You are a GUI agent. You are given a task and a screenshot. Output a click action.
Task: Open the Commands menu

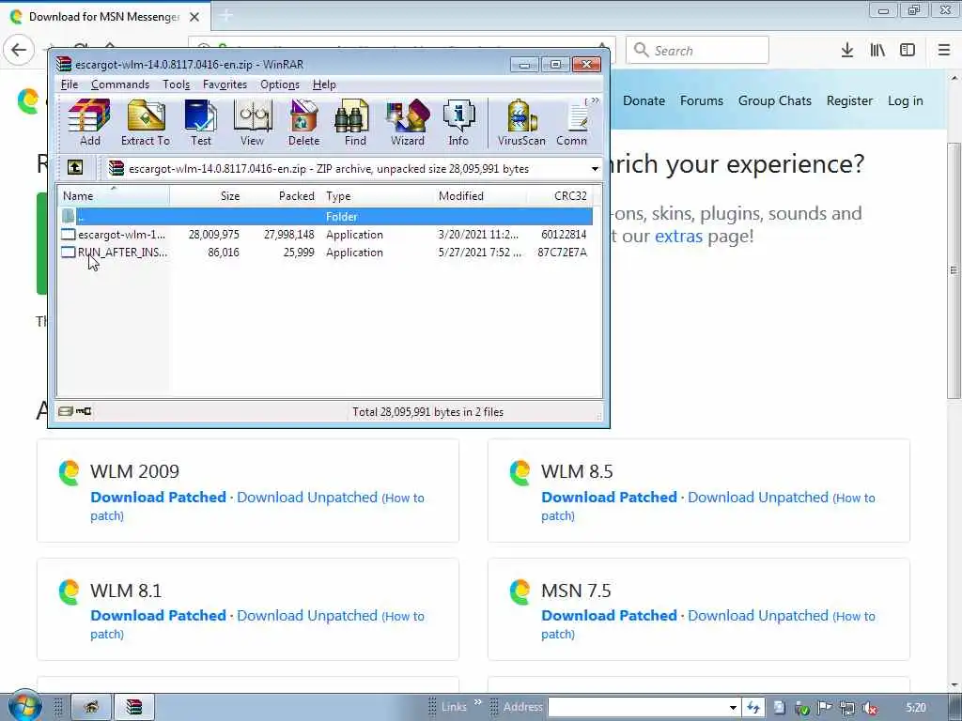coord(120,84)
